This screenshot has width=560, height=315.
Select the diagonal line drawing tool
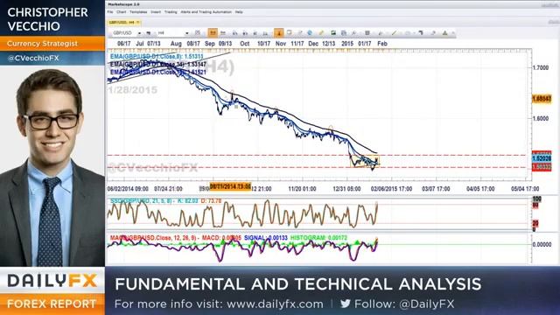pos(394,33)
